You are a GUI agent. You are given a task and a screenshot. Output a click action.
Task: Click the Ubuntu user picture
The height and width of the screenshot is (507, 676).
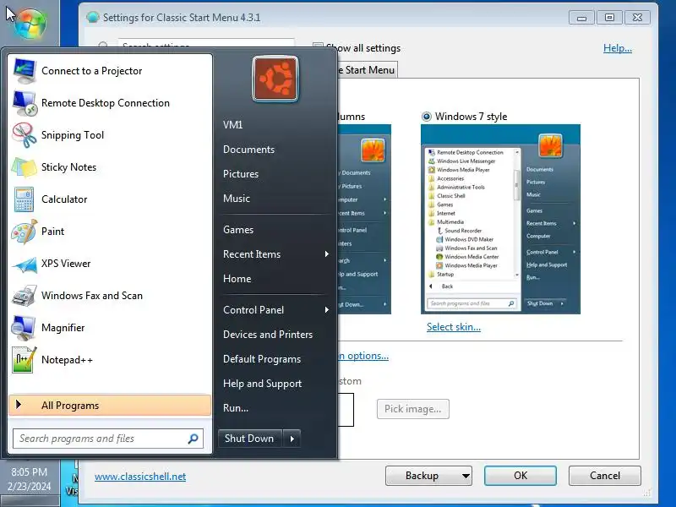[x=275, y=79]
